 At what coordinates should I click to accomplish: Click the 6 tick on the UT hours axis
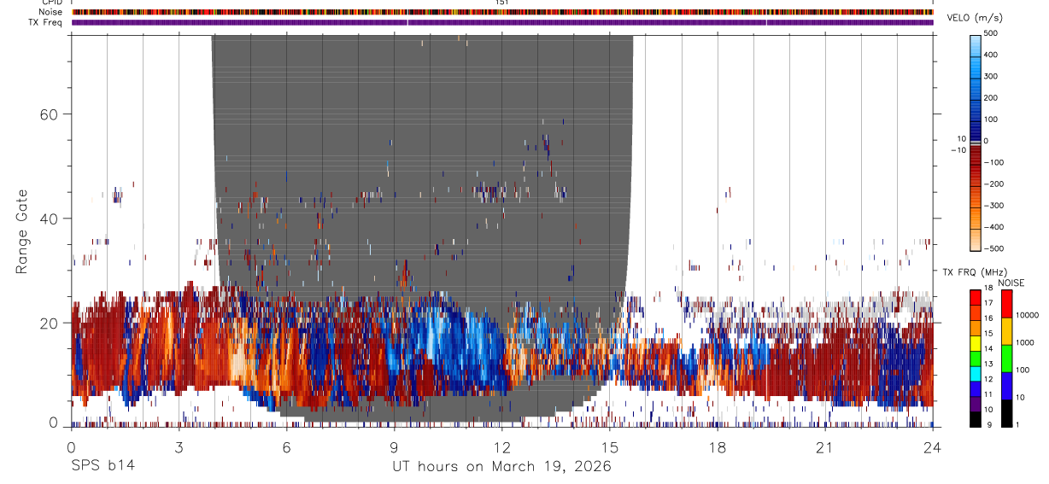(286, 447)
